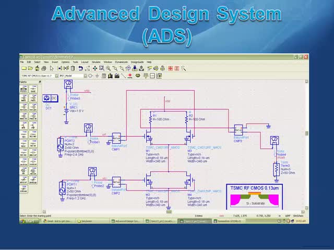
Task: Click the Zoom to area icon
Action: 102,68
